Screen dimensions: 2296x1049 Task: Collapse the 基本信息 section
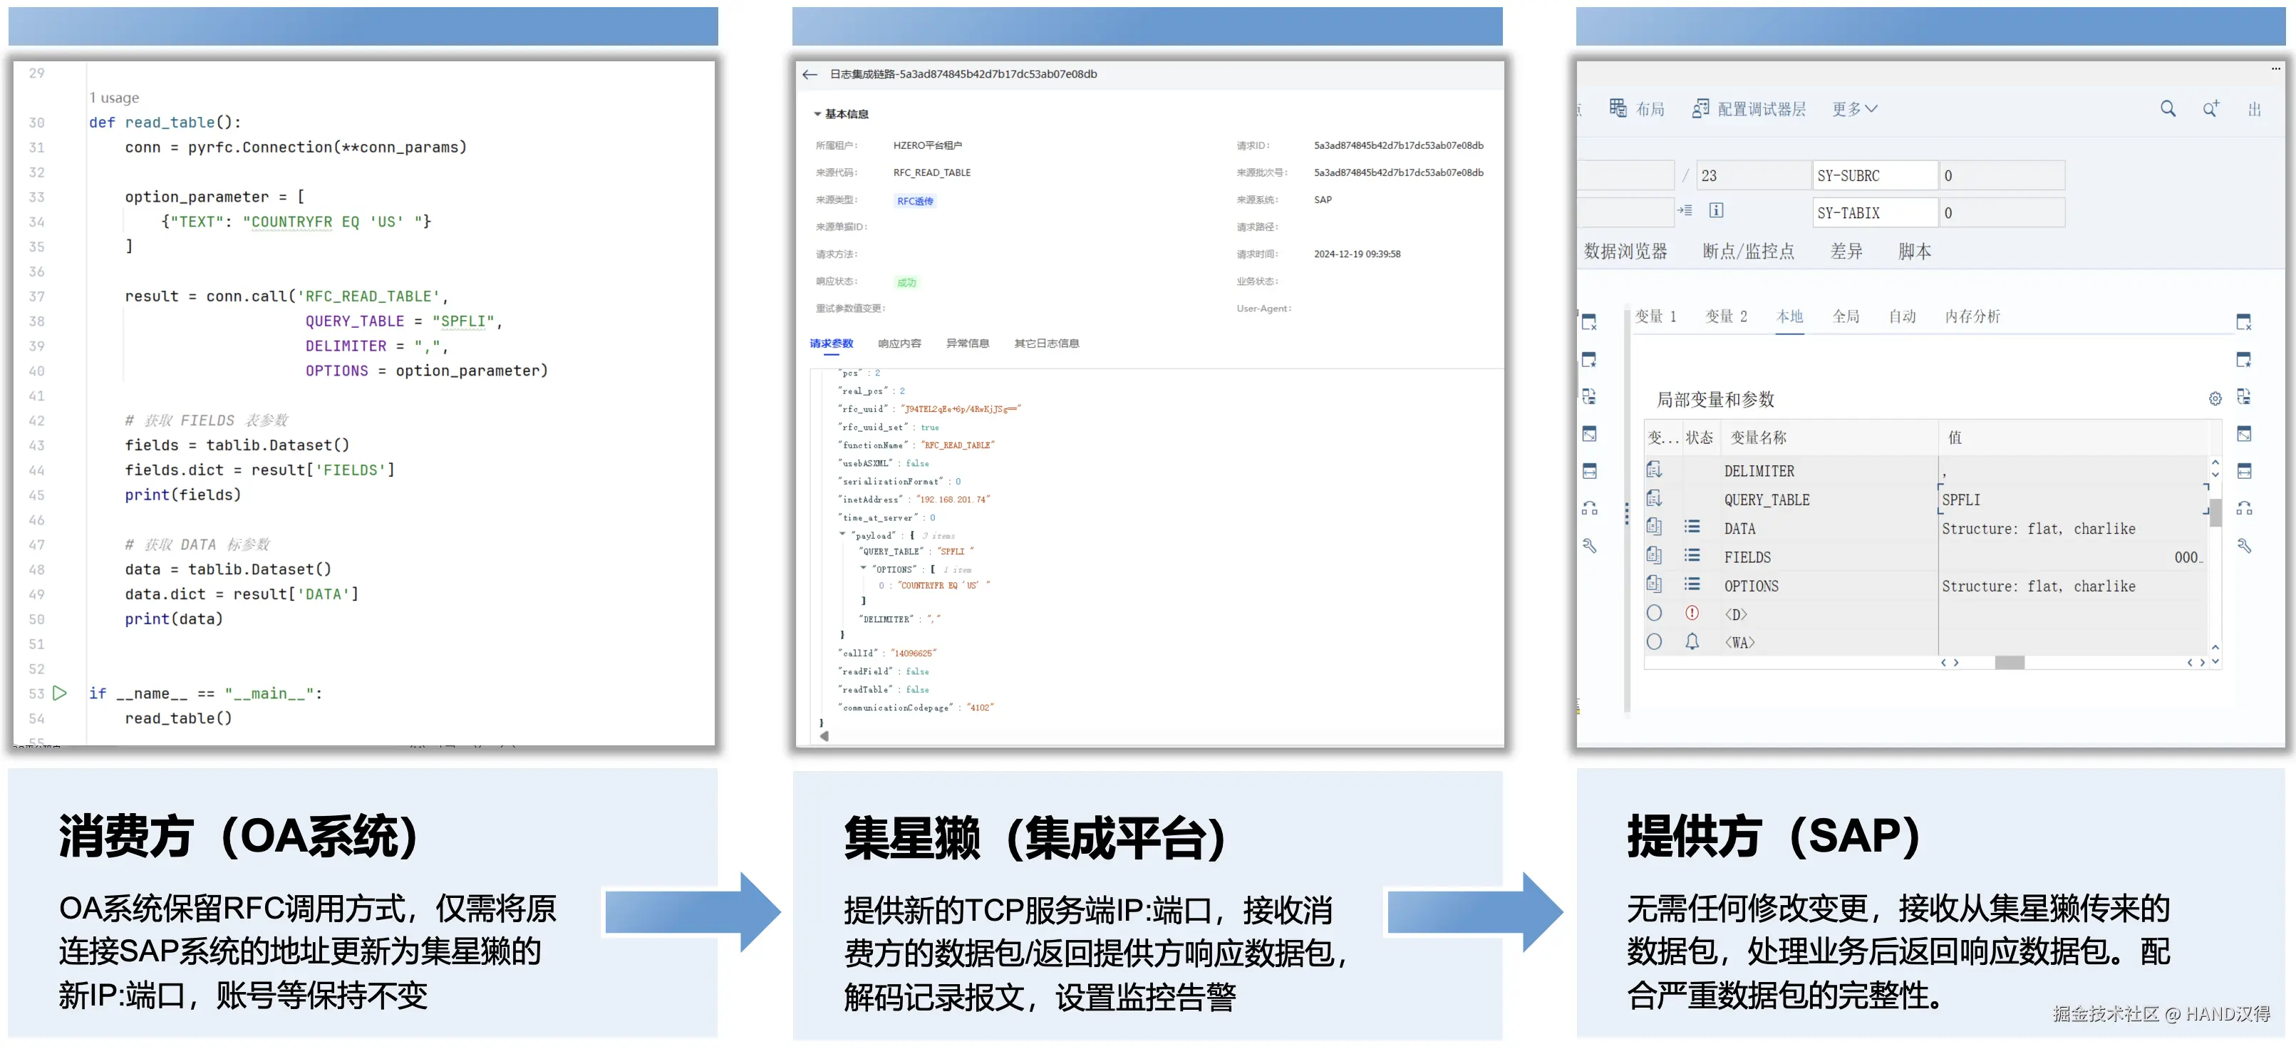(x=817, y=114)
